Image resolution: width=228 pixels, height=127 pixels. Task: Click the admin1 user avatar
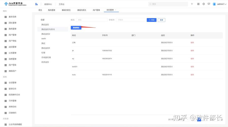(x=214, y=4)
